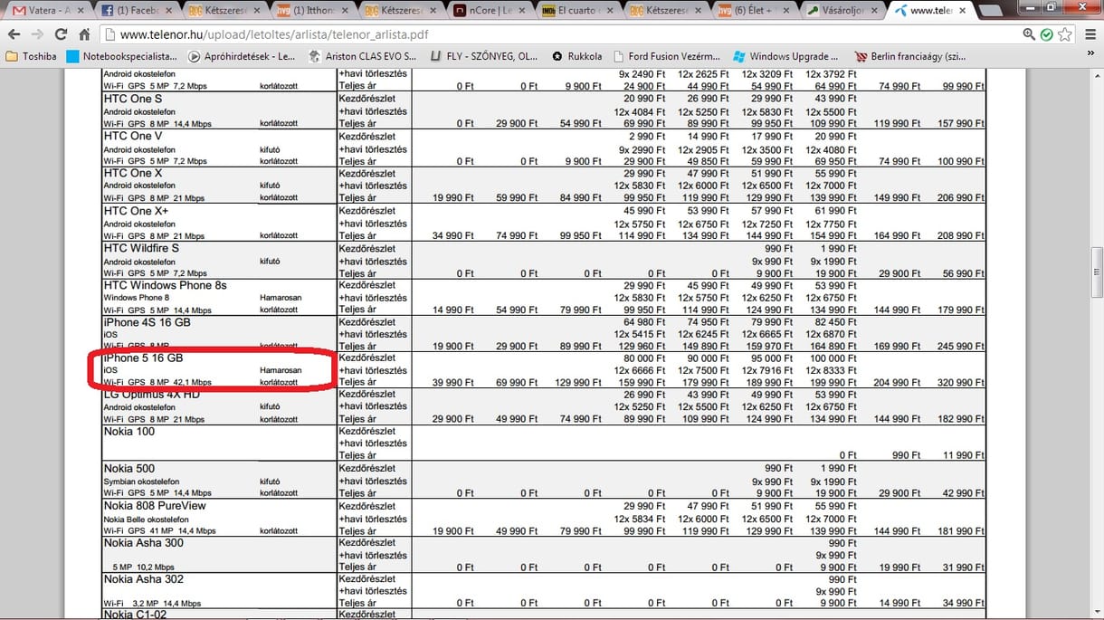Close the Vatera tab

pyautogui.click(x=80, y=11)
